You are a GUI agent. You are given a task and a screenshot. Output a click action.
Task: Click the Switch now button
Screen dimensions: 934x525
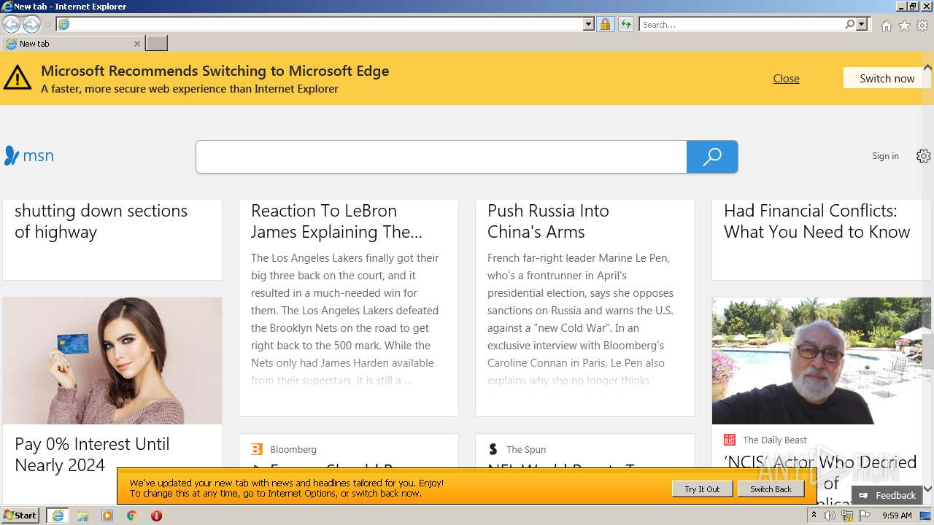tap(887, 78)
